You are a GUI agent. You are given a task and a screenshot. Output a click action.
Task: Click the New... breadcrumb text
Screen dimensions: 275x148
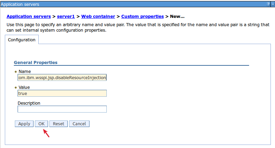177,17
